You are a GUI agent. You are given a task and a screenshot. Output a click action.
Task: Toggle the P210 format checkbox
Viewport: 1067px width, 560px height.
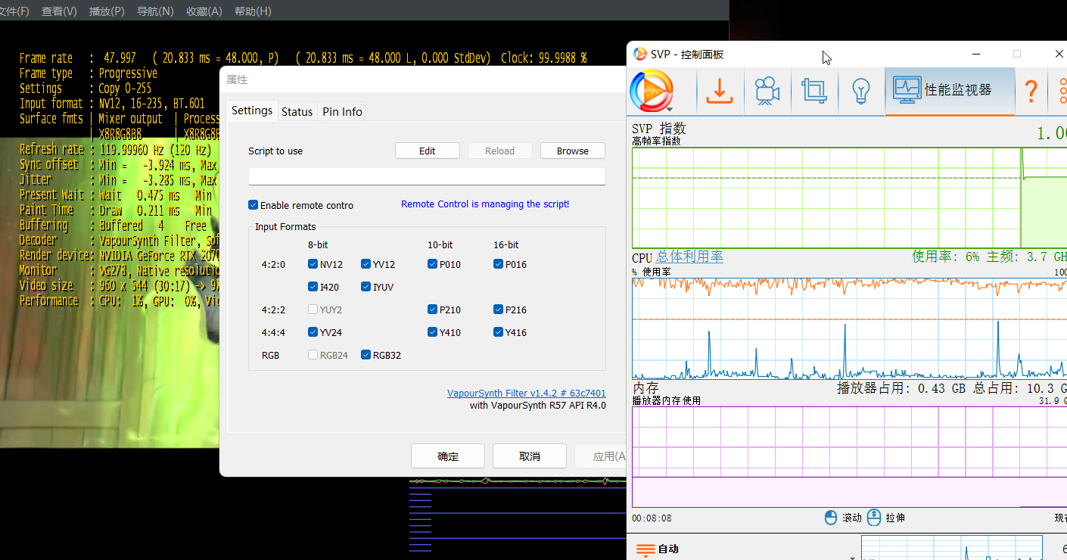pyautogui.click(x=432, y=310)
